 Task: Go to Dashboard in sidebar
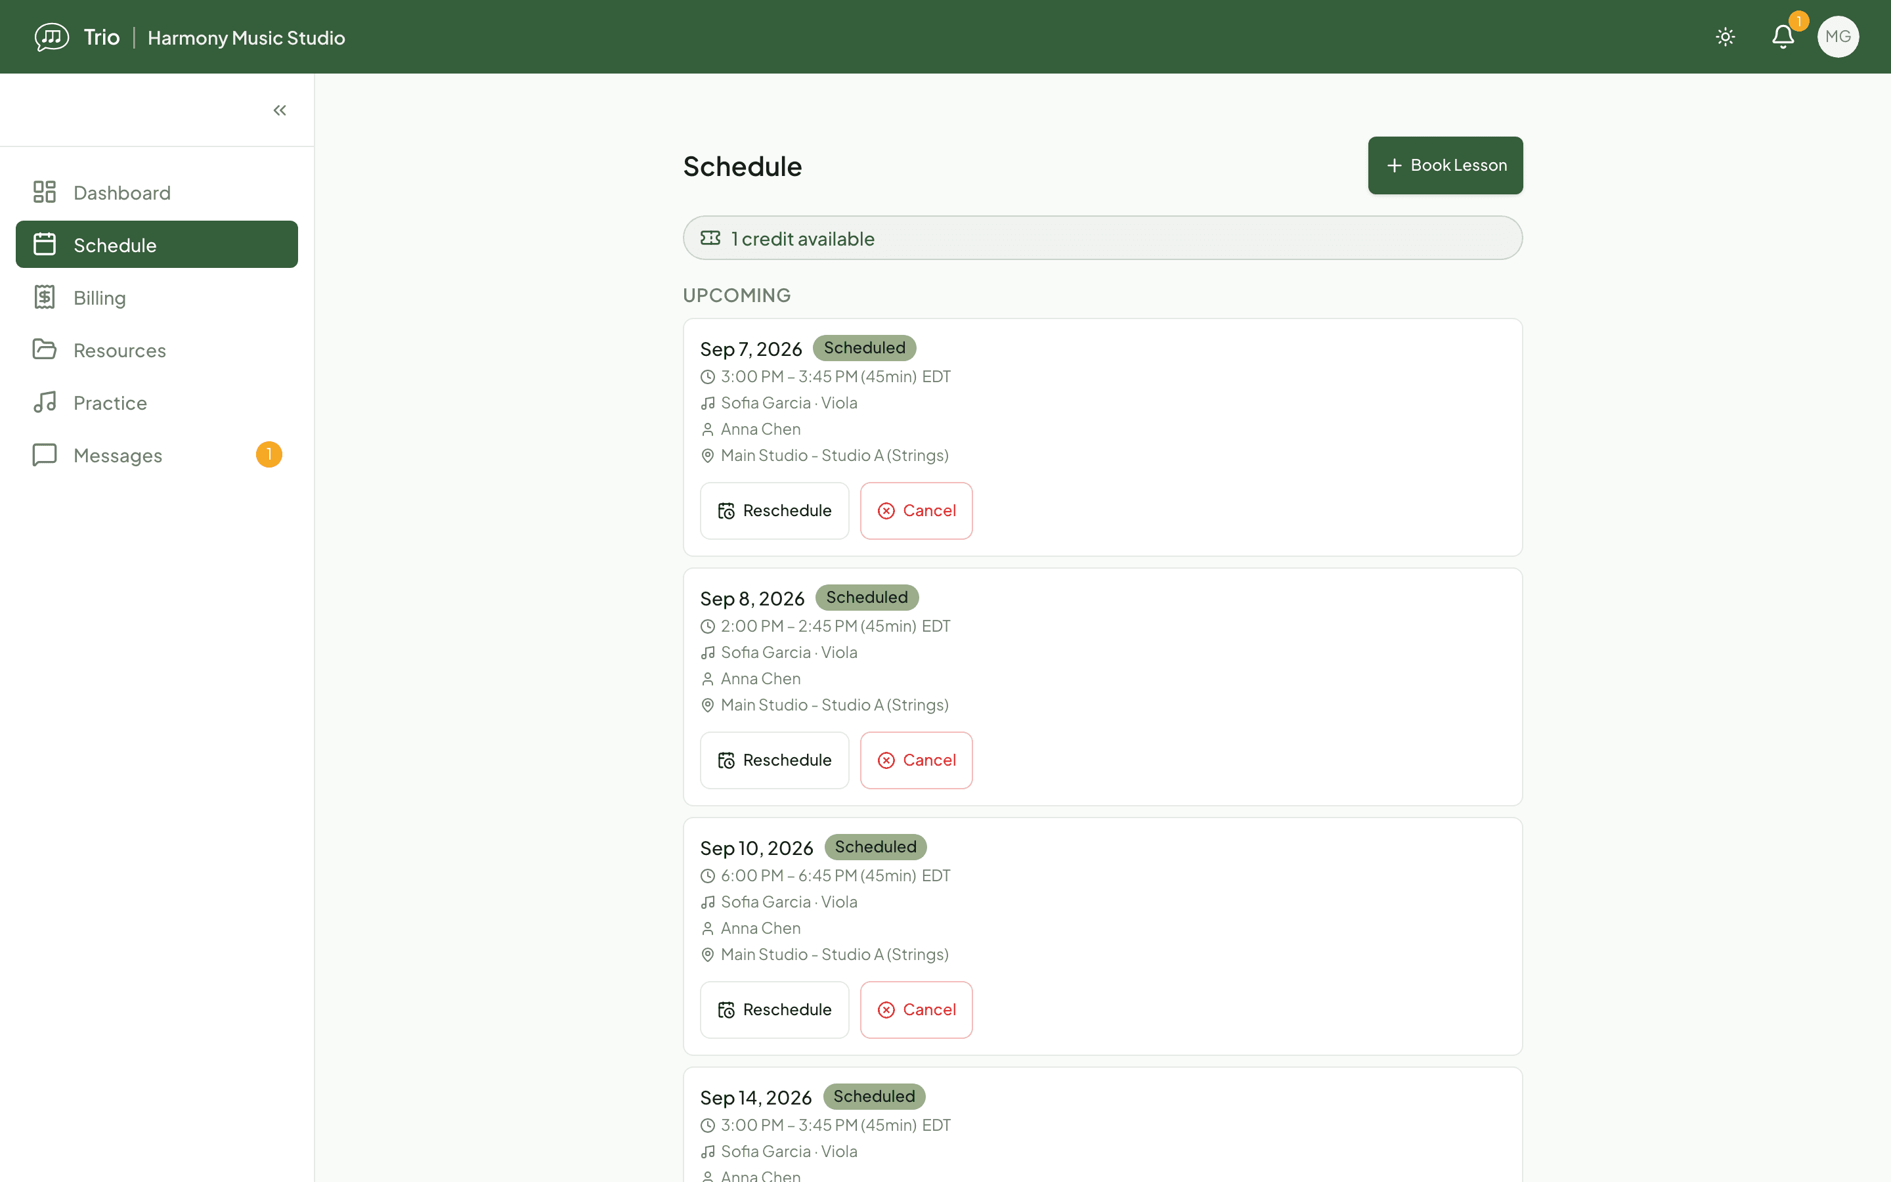coord(156,192)
